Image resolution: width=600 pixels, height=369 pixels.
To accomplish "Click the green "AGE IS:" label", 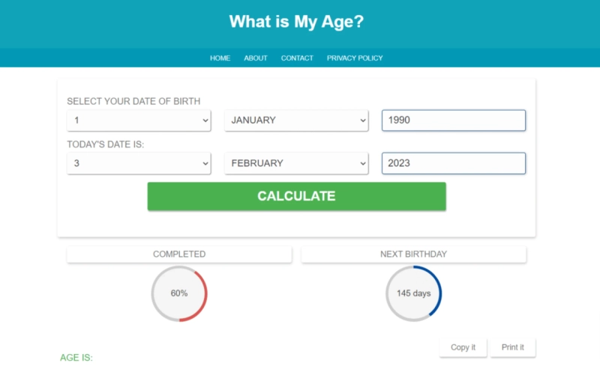I will click(76, 358).
